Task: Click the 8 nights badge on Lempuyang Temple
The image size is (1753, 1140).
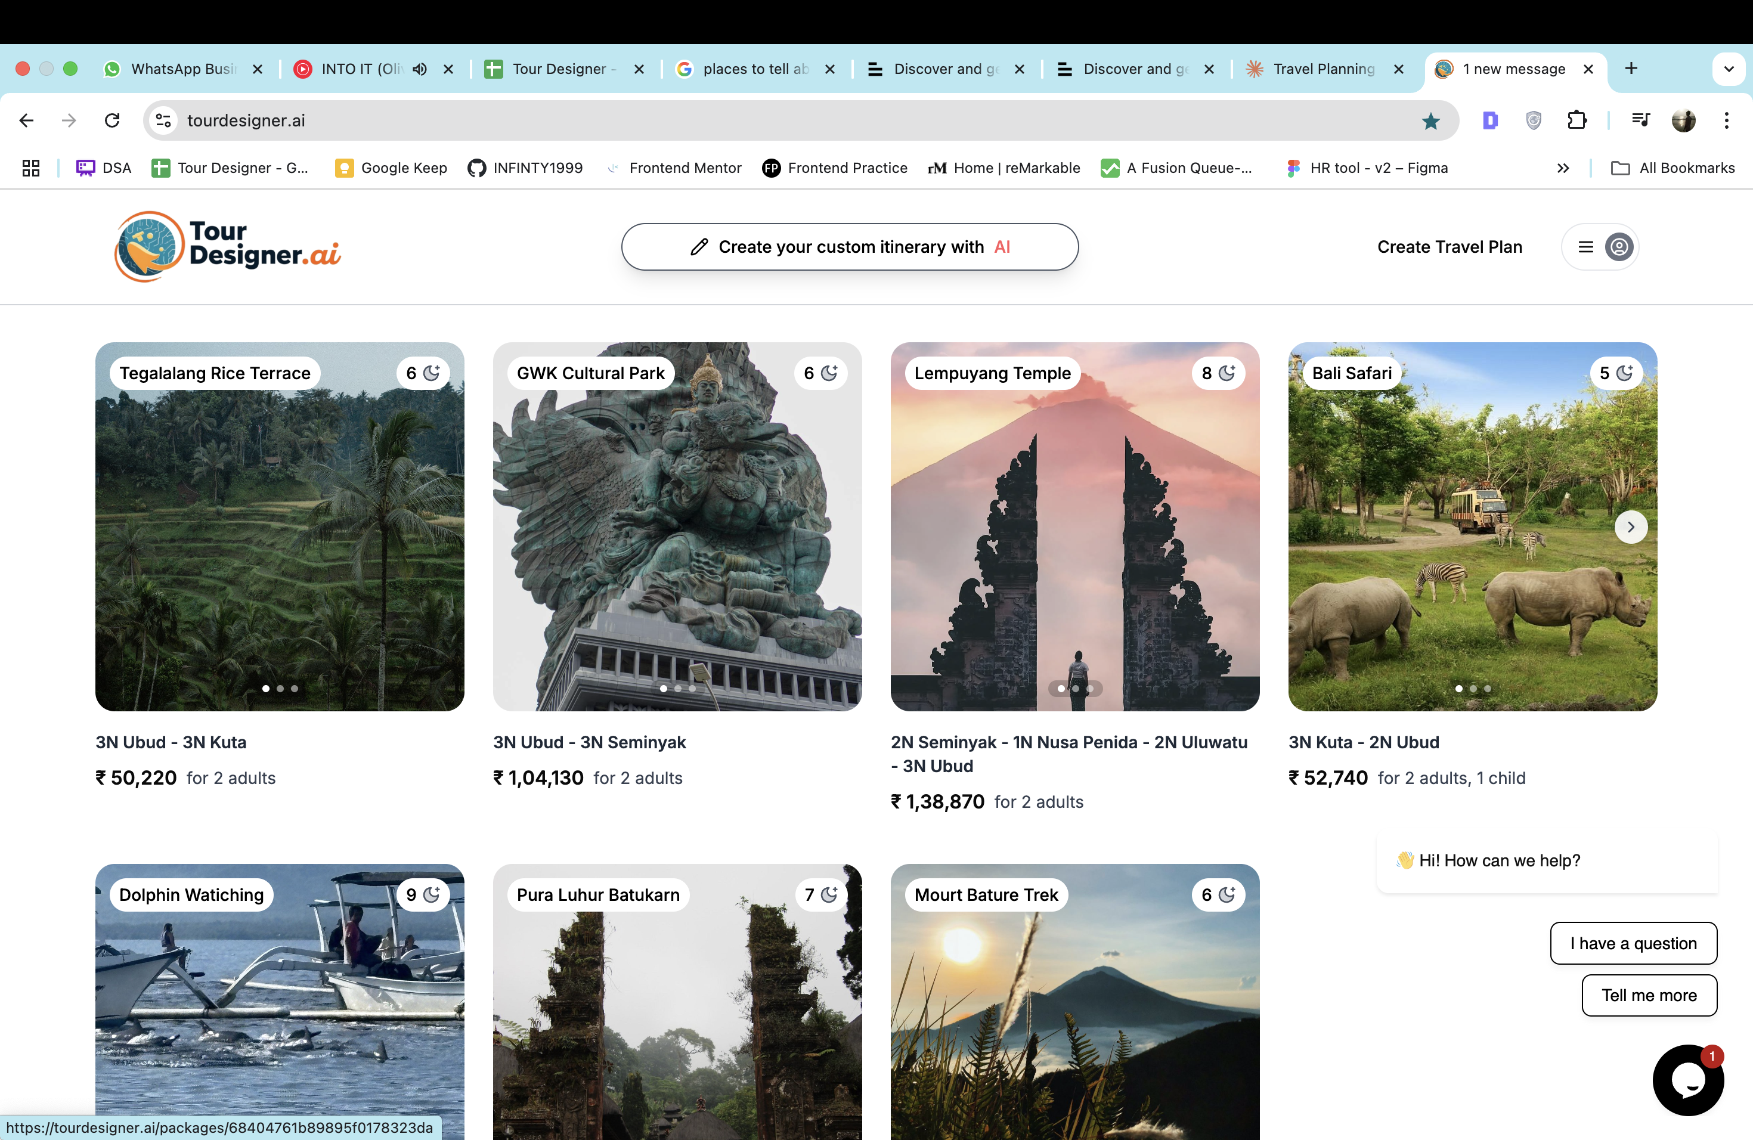Action: [1218, 373]
